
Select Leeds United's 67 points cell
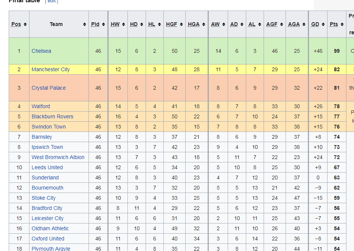(337, 167)
